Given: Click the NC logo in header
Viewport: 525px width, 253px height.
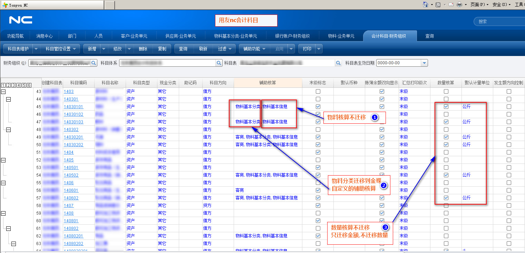Looking at the screenshot, I should click(21, 20).
